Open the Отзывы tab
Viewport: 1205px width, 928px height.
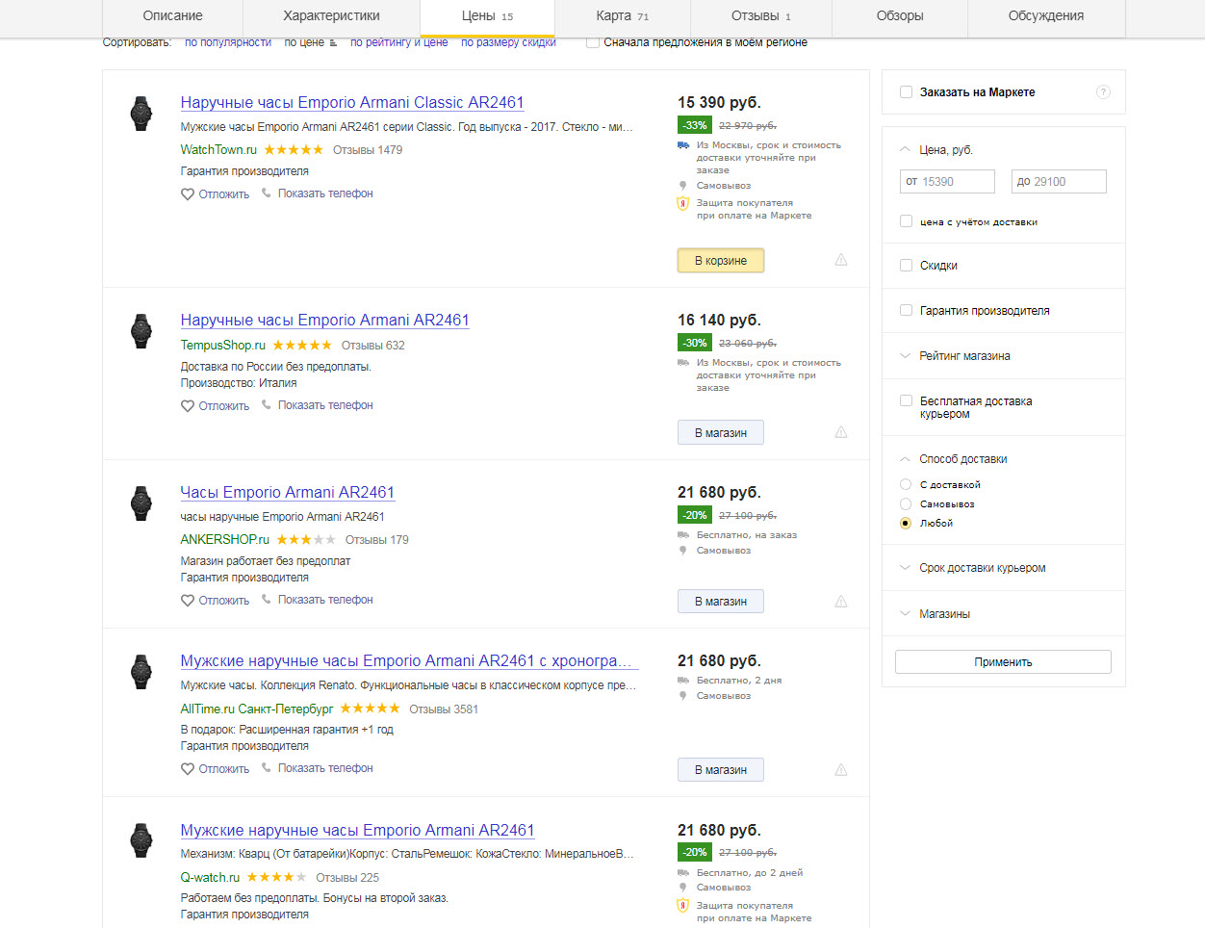(760, 16)
